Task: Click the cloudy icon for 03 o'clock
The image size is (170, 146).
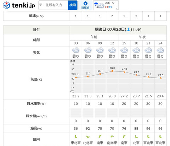Action: coord(76,50)
